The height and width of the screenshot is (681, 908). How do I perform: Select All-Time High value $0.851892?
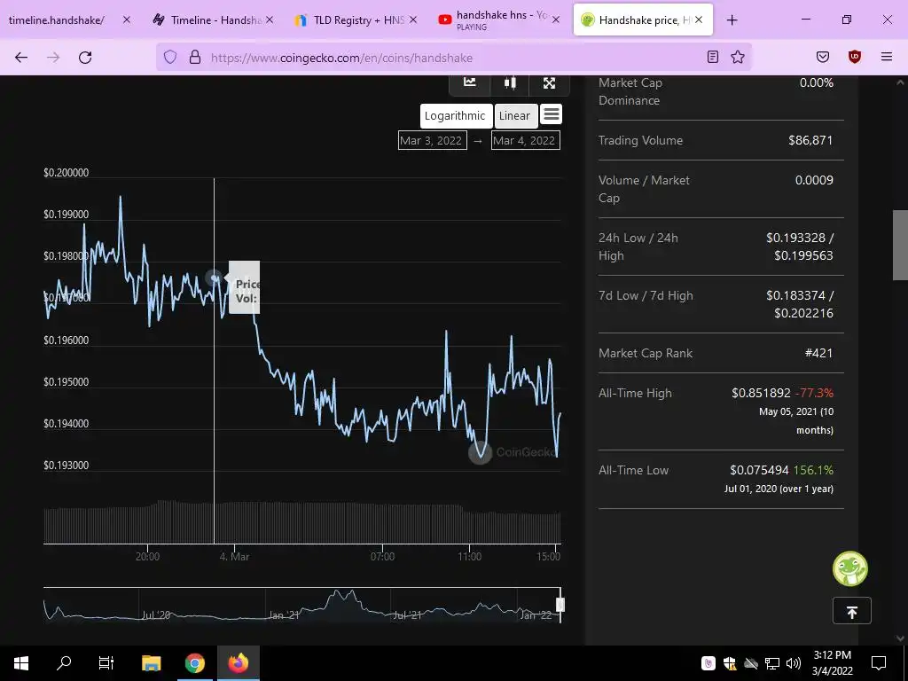click(x=761, y=393)
